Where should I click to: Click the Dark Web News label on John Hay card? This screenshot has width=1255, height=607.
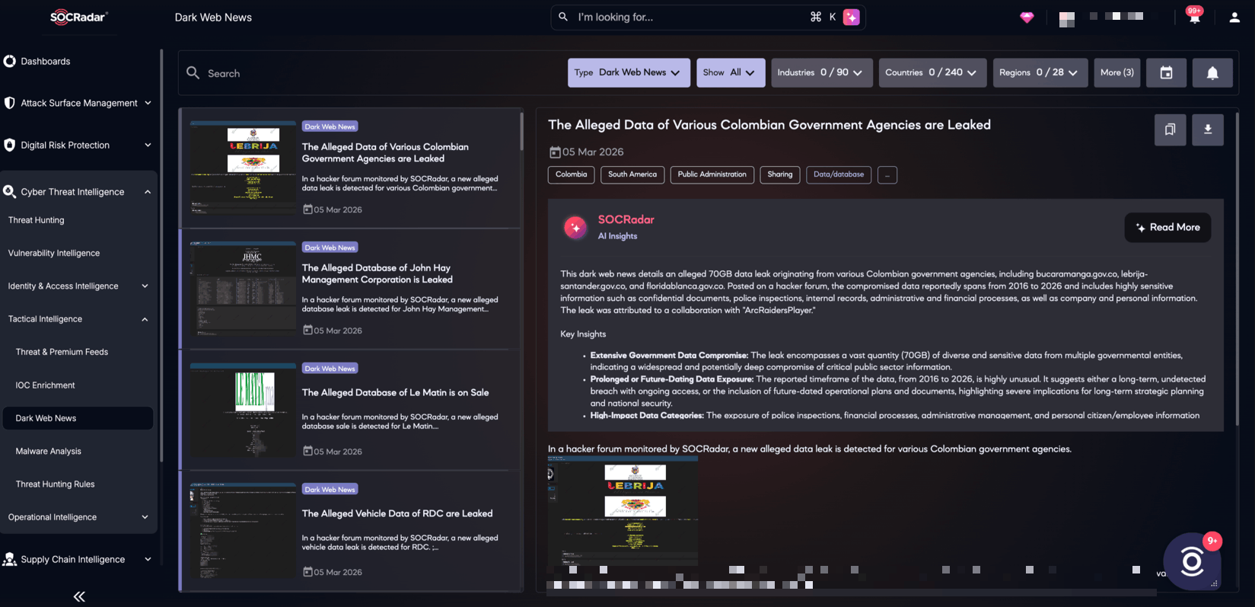pyautogui.click(x=330, y=248)
